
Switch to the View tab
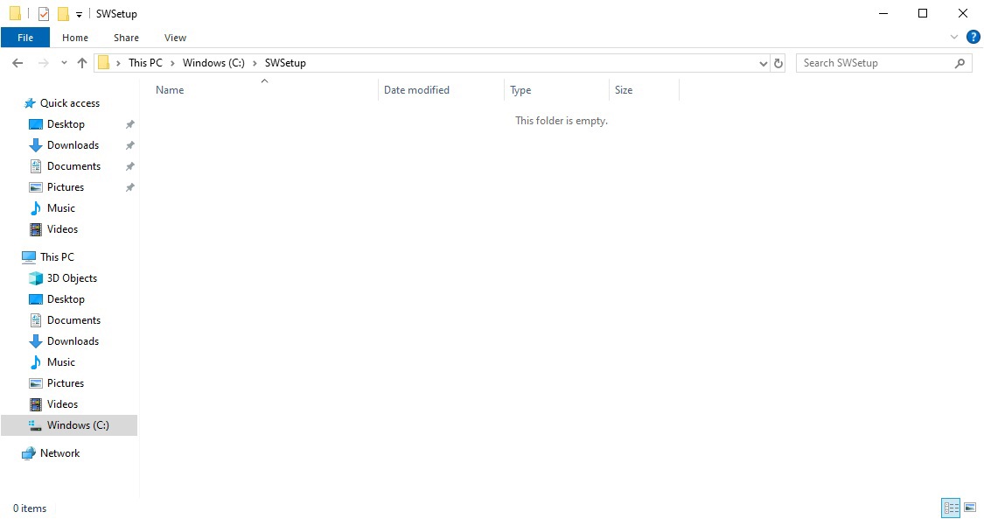(175, 38)
